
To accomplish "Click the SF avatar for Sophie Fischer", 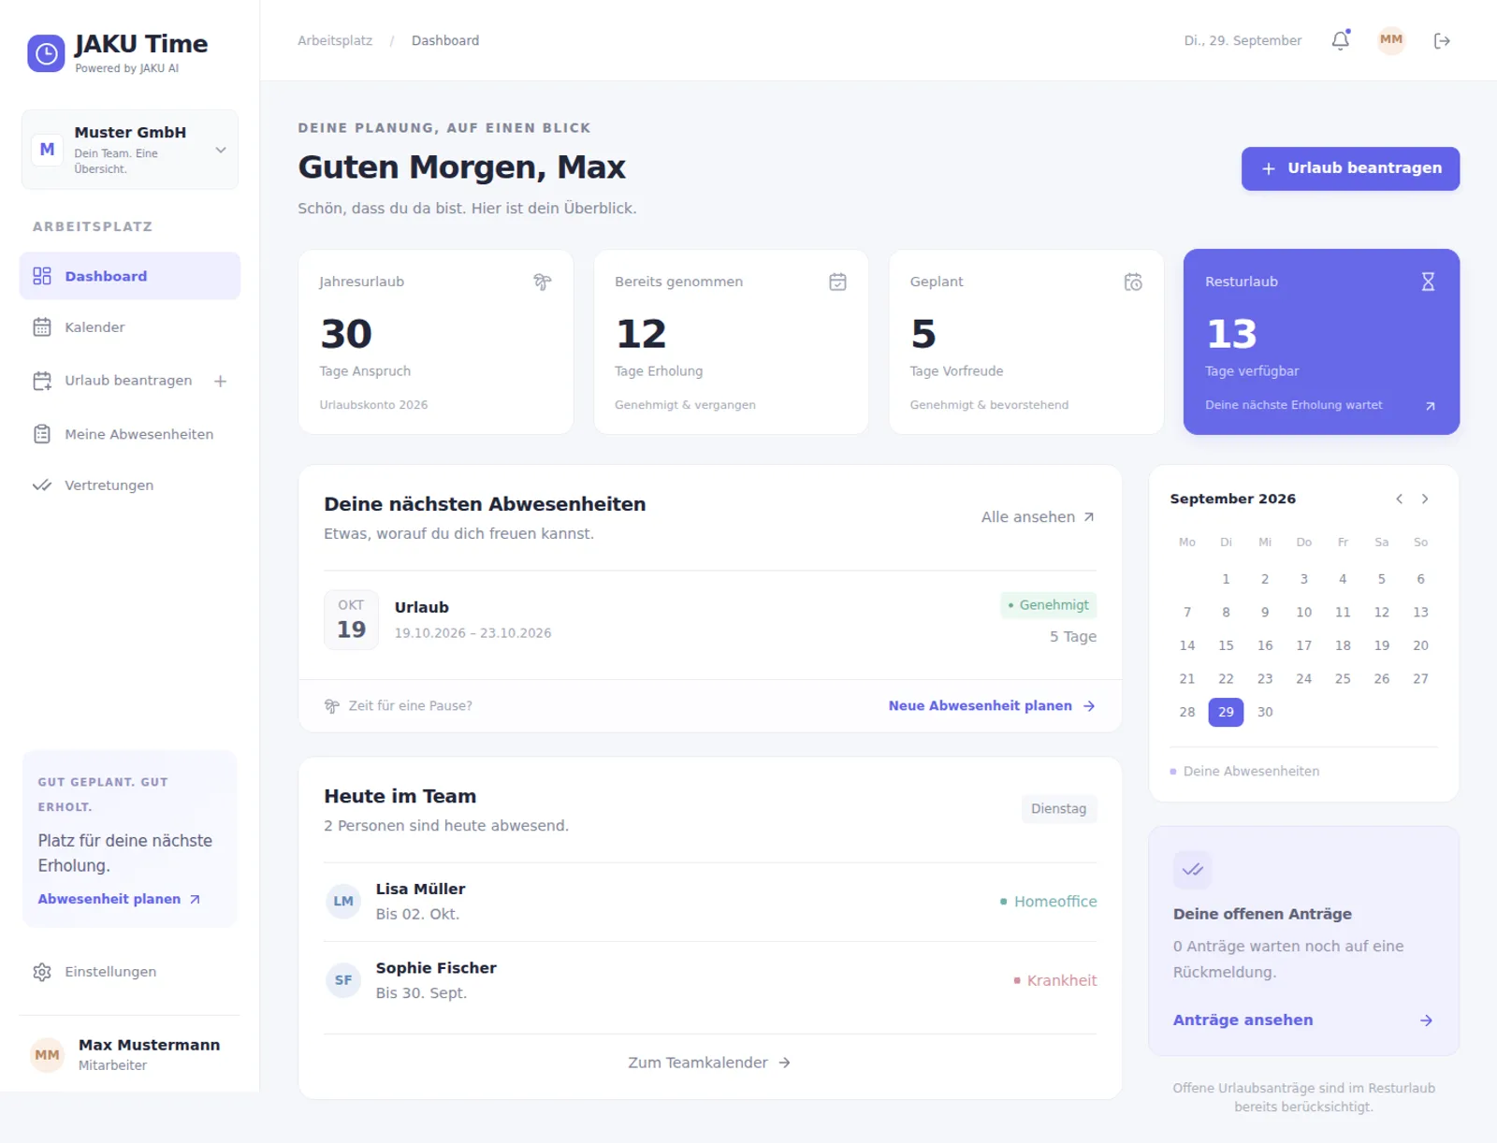I will coord(343,980).
